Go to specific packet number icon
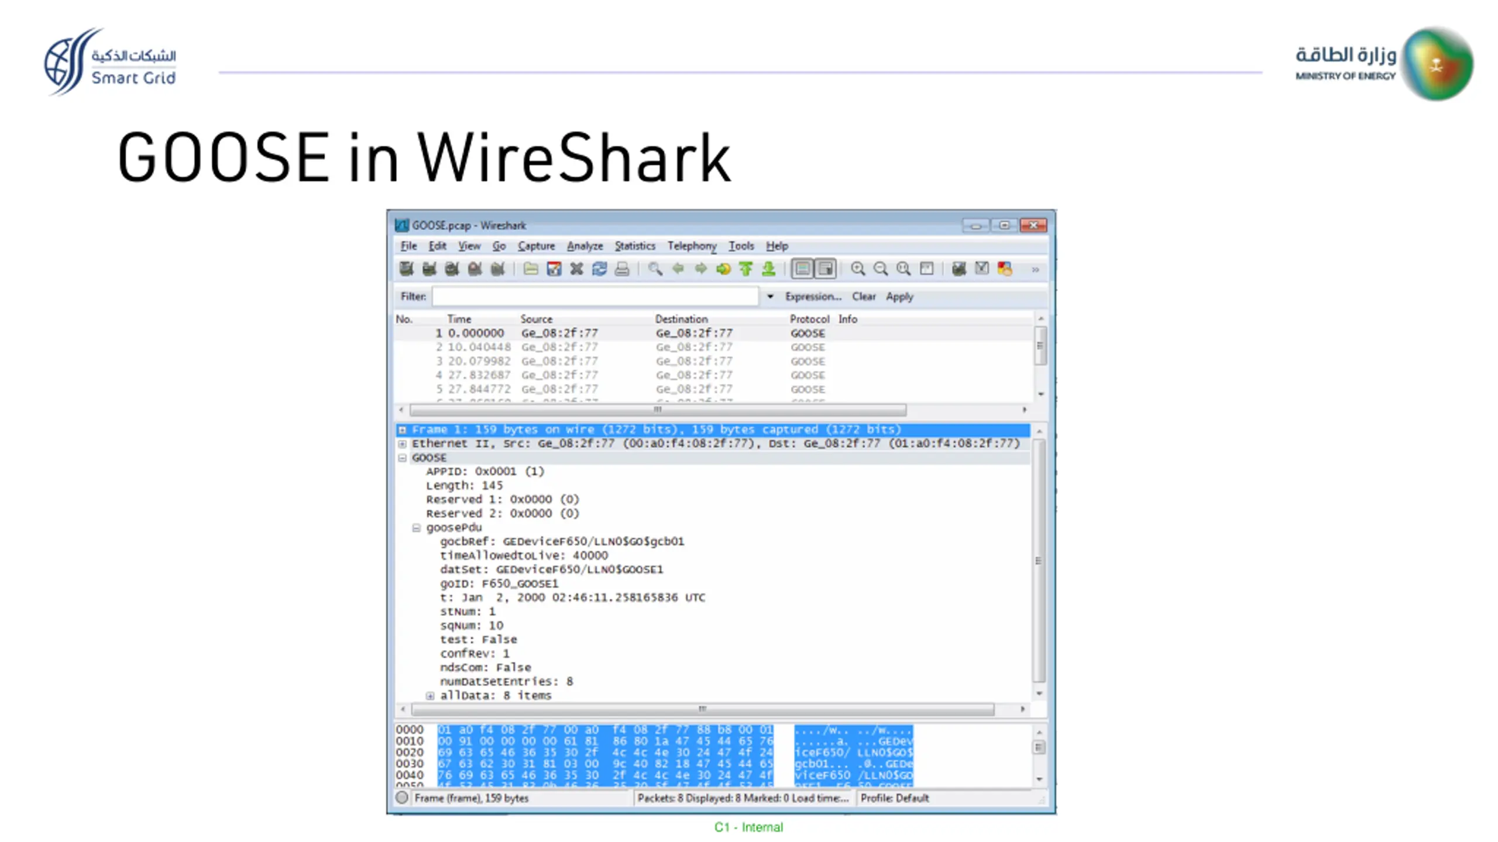This screenshot has width=1498, height=842. pos(723,269)
